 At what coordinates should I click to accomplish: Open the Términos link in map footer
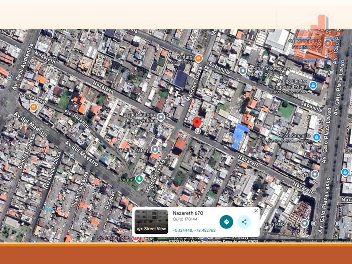(288, 241)
